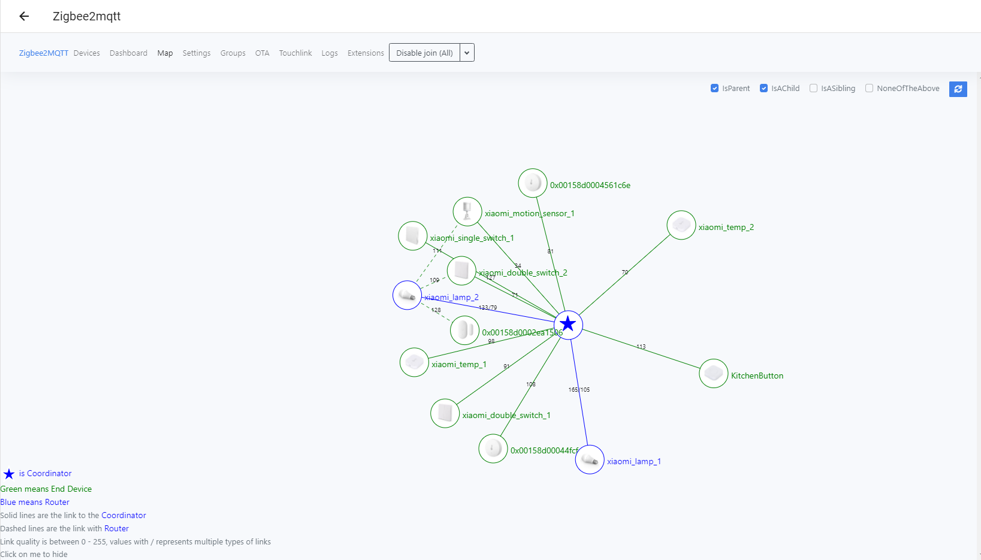Viewport: 981px width, 560px height.
Task: Open the Extensions tab
Action: (x=366, y=53)
